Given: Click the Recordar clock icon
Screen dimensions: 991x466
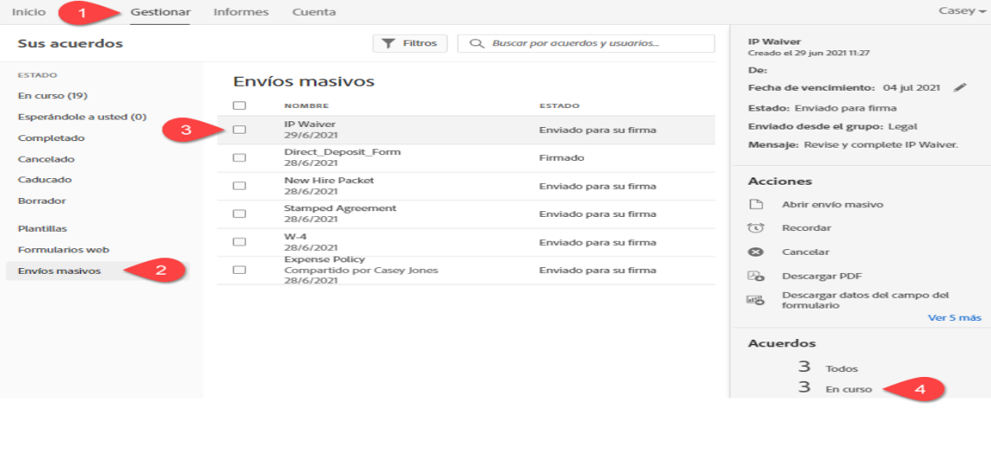Looking at the screenshot, I should [x=755, y=228].
